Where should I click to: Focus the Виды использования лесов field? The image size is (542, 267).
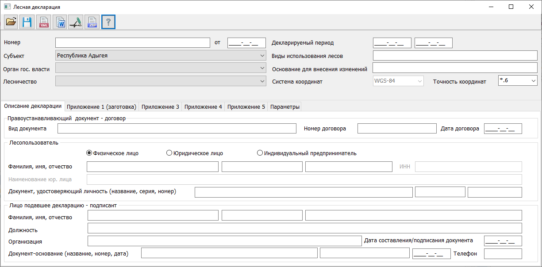455,56
